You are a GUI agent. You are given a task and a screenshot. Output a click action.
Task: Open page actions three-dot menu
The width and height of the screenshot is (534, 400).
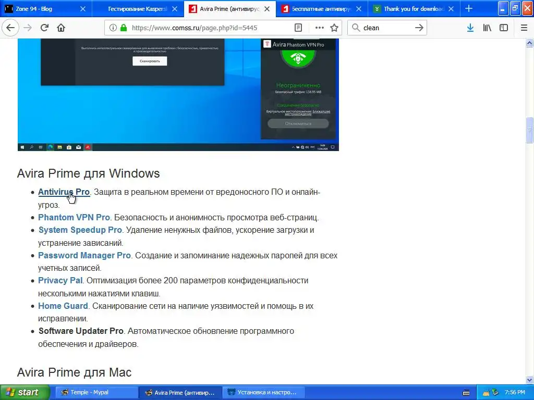(320, 28)
